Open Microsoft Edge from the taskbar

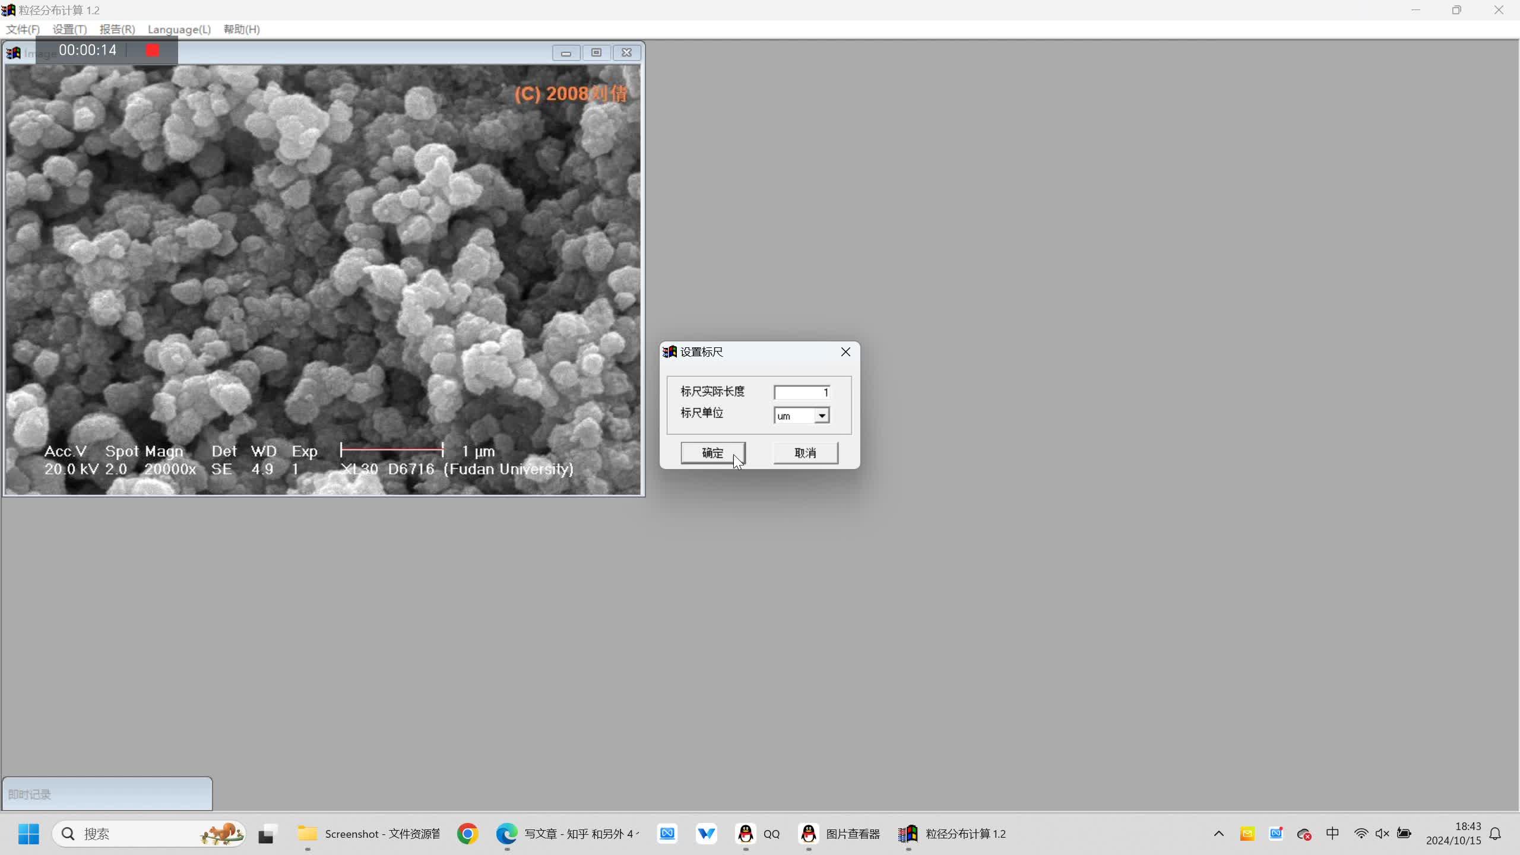(506, 834)
